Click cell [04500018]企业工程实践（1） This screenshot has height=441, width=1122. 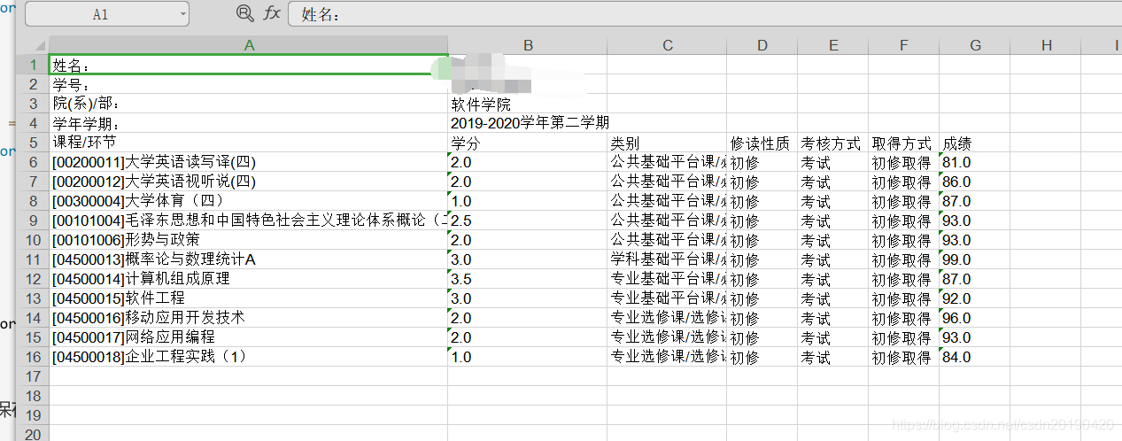coord(249,357)
